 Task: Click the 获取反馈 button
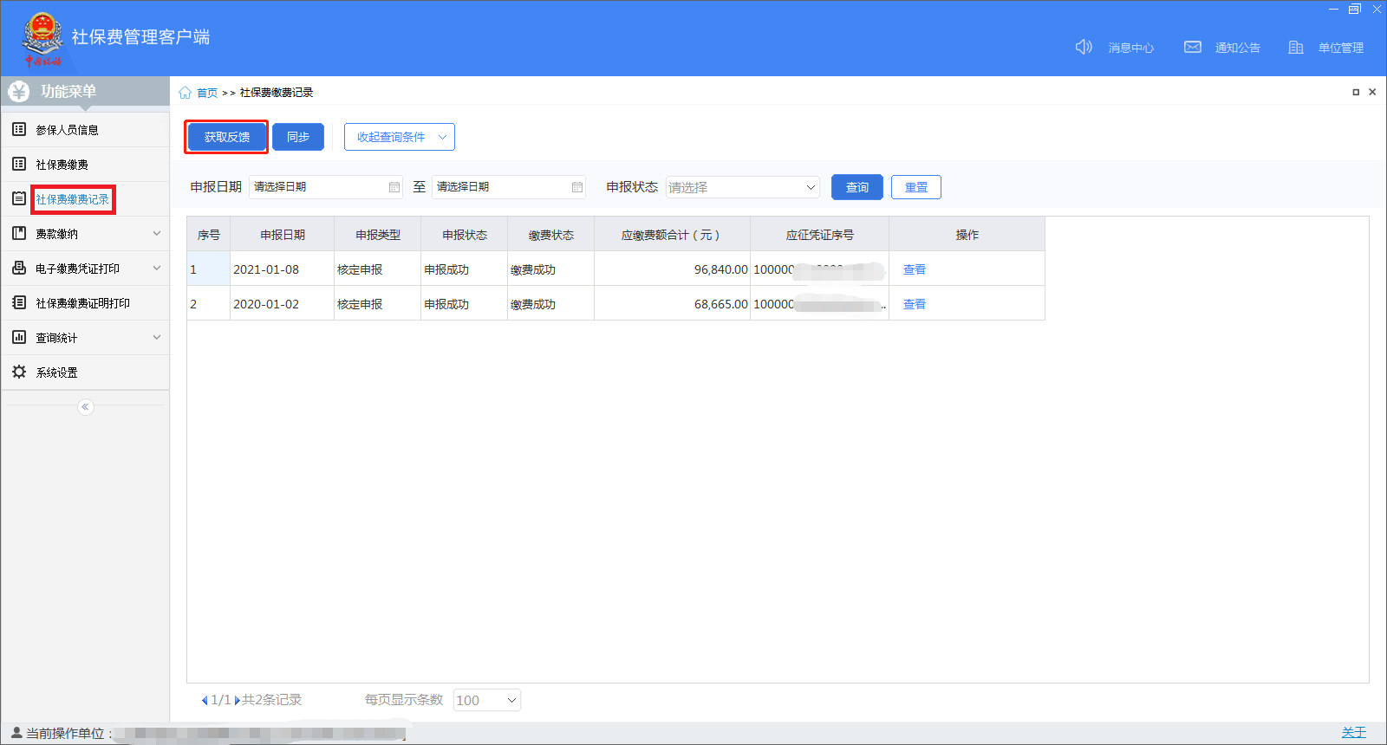point(226,137)
